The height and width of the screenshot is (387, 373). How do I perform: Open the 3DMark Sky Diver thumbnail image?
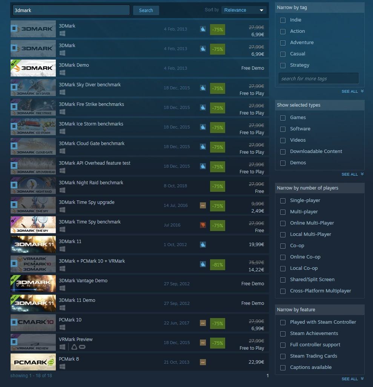click(x=33, y=88)
